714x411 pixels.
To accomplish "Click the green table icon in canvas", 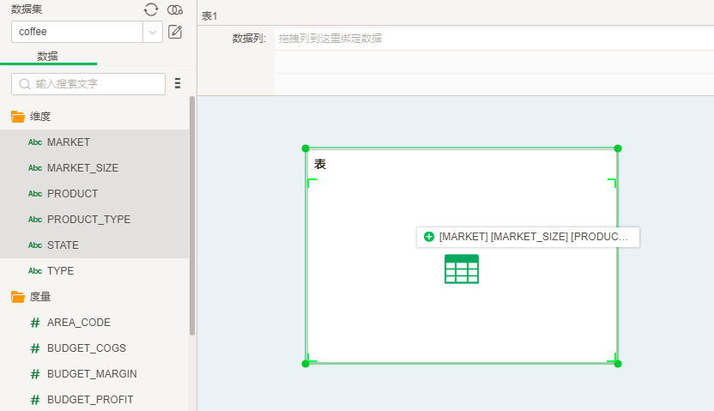I will [x=462, y=269].
